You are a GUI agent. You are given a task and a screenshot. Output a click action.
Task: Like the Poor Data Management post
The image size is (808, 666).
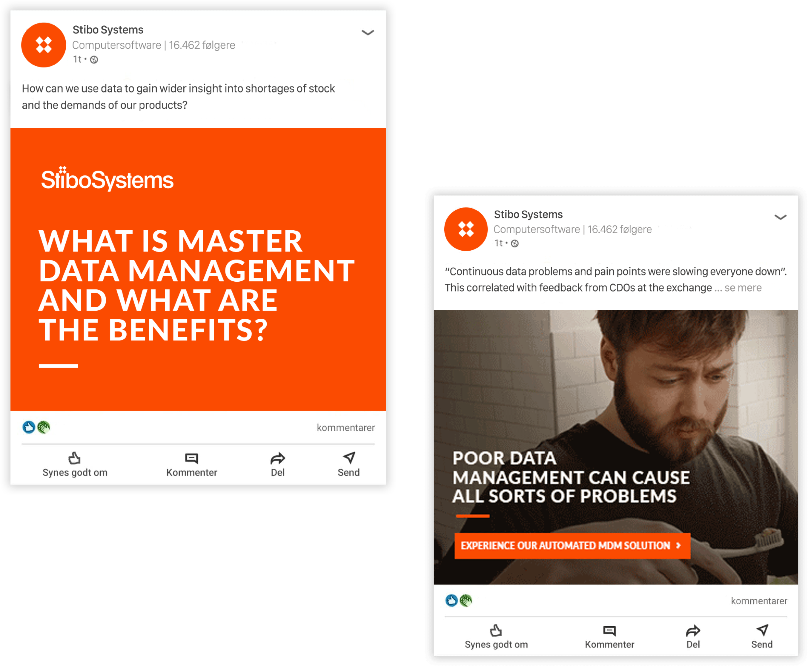496,637
